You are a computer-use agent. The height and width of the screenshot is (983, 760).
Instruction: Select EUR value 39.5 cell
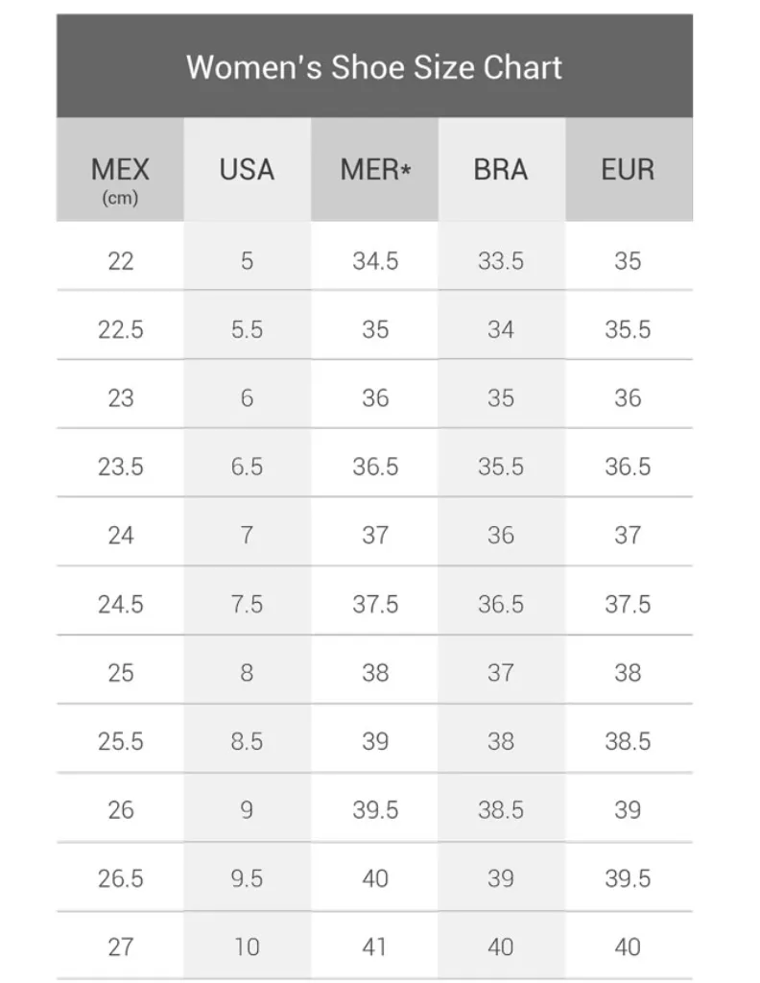(629, 878)
